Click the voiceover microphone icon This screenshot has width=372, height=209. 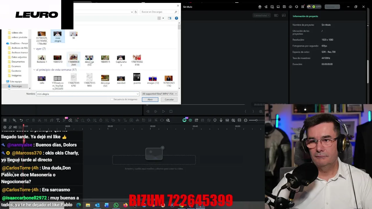(221, 120)
